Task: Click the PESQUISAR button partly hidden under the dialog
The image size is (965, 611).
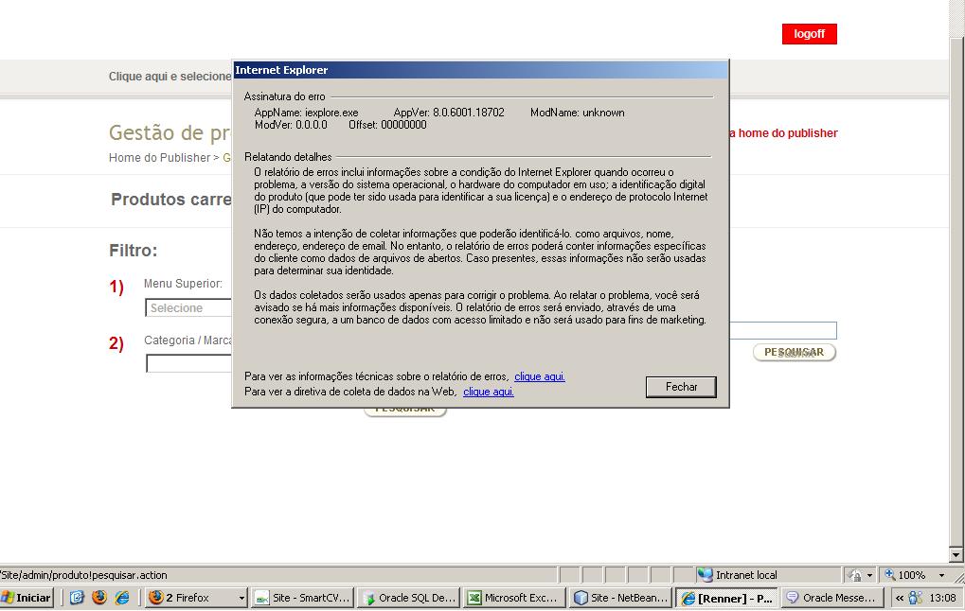Action: click(x=405, y=411)
